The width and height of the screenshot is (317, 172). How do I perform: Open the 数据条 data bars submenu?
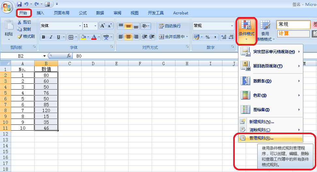[270, 81]
